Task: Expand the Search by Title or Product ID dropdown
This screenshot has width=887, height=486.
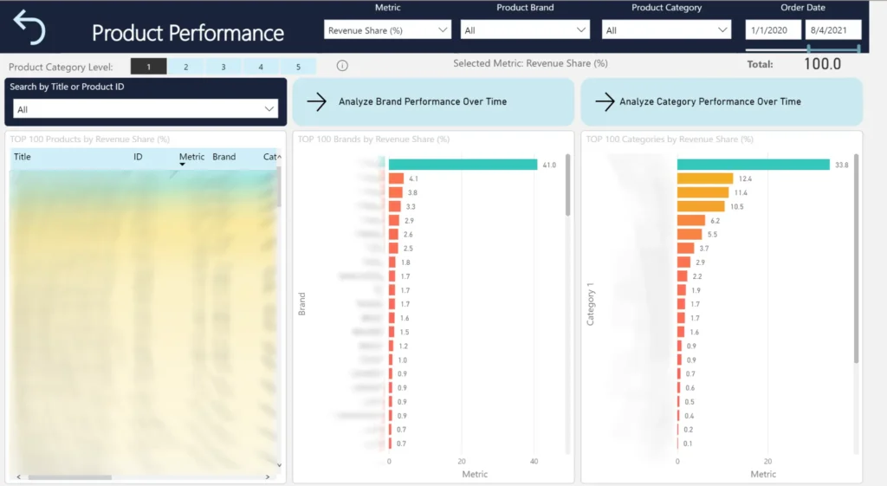Action: (146, 109)
